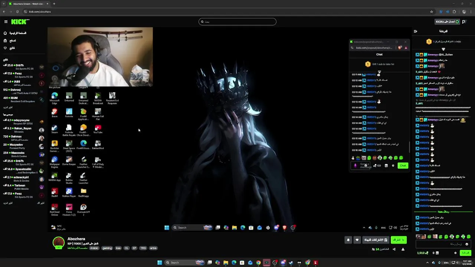Click the arbia tag chip
This screenshot has width=475, height=267.
point(153,248)
